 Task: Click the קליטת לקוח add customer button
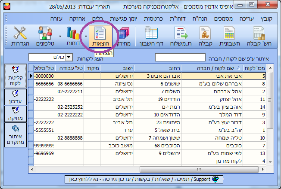(x=16, y=76)
